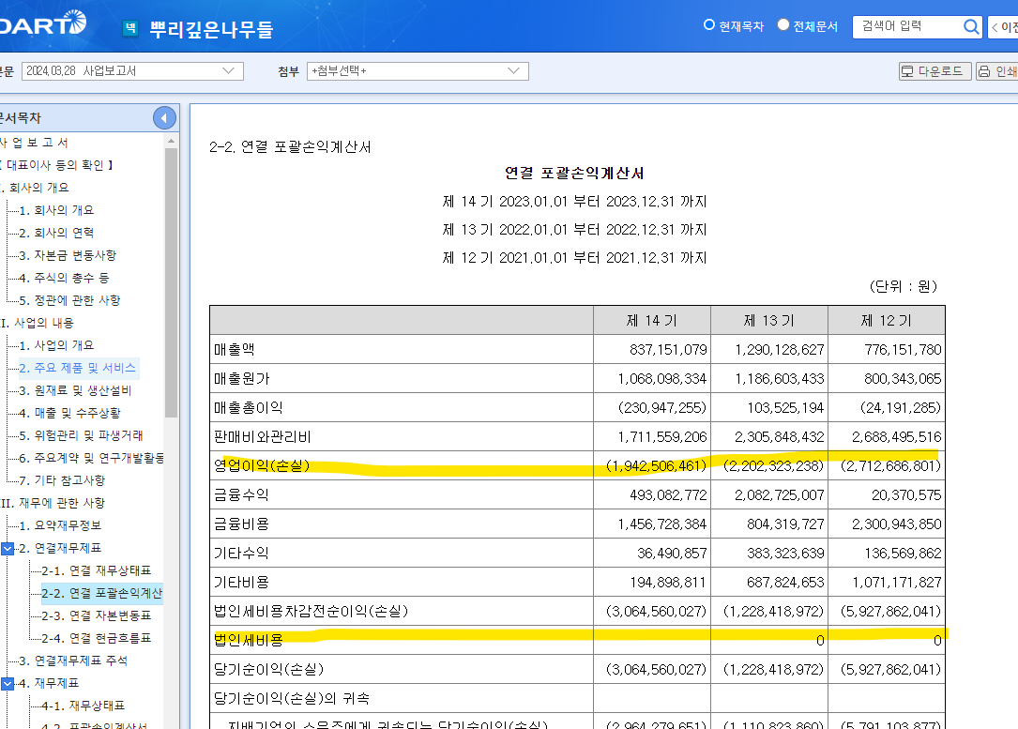Image resolution: width=1018 pixels, height=729 pixels.
Task: Click the 법인세비용 row label
Action: click(x=249, y=640)
